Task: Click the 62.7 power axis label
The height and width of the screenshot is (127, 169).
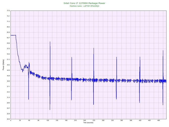Action: (x=8, y=38)
